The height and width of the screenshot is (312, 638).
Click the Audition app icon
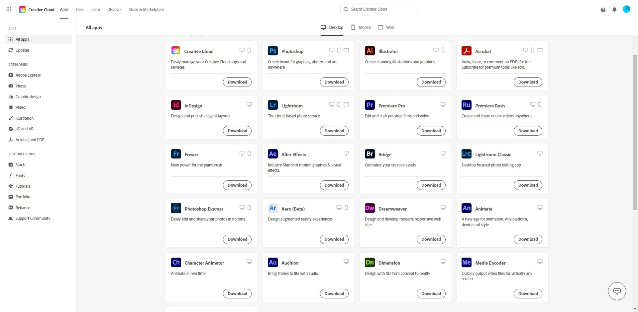[x=273, y=262]
